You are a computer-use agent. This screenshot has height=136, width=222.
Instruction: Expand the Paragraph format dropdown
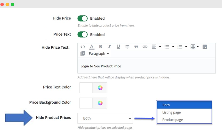coord(99,54)
